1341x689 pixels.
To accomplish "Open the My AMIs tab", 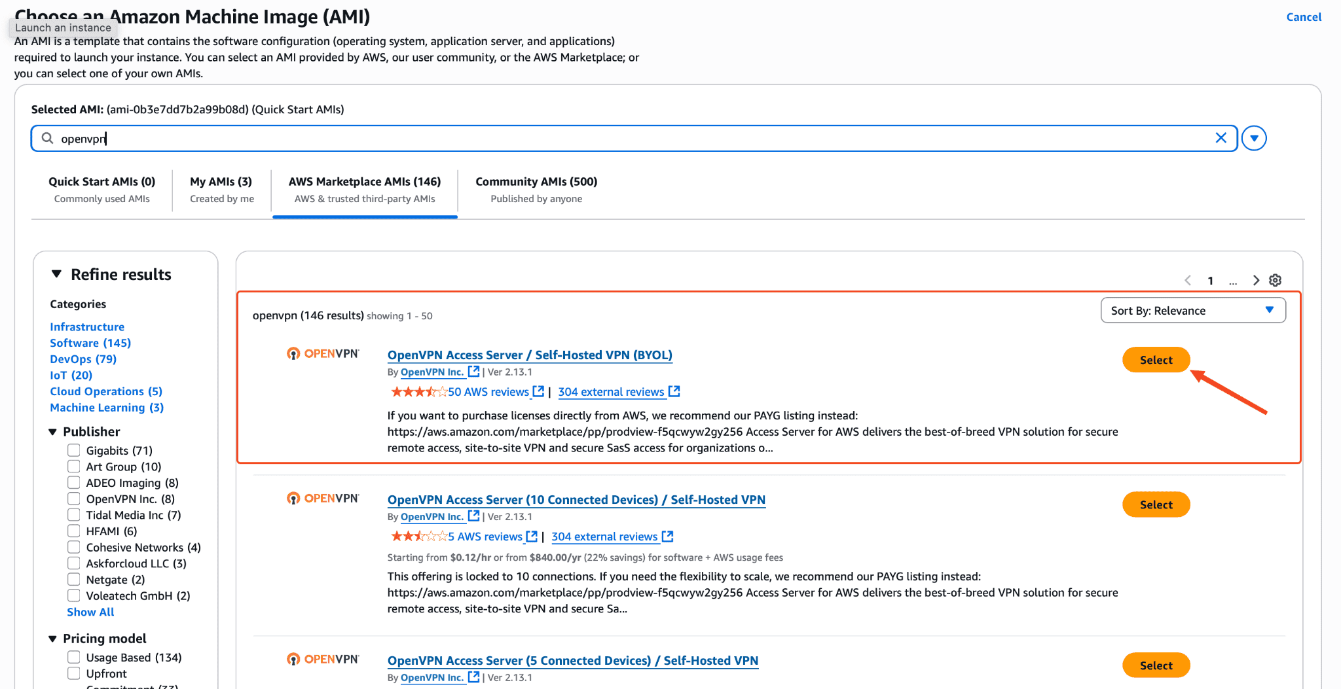I will tap(221, 189).
